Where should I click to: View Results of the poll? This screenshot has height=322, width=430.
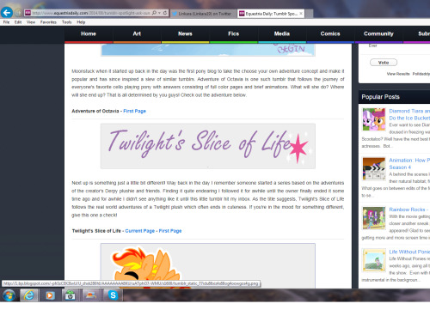point(398,74)
